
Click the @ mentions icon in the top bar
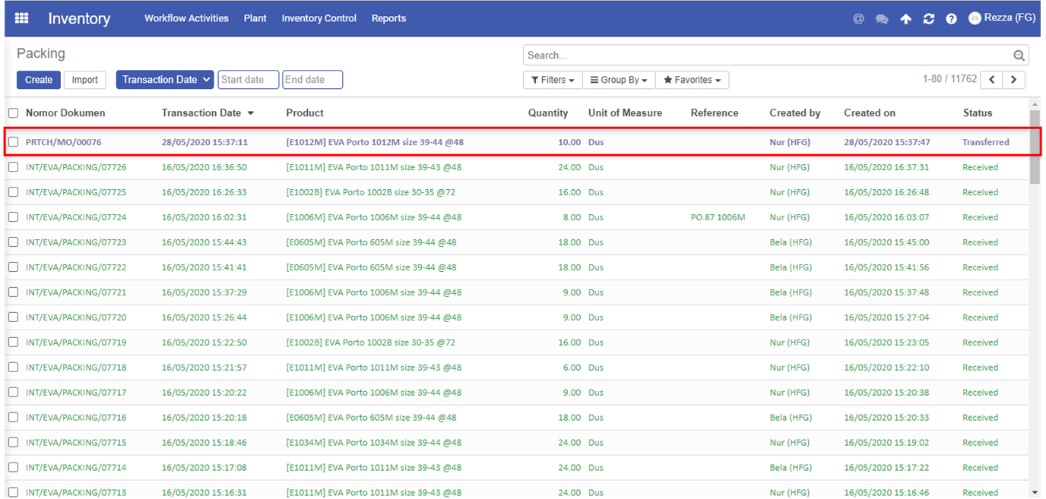click(x=858, y=19)
